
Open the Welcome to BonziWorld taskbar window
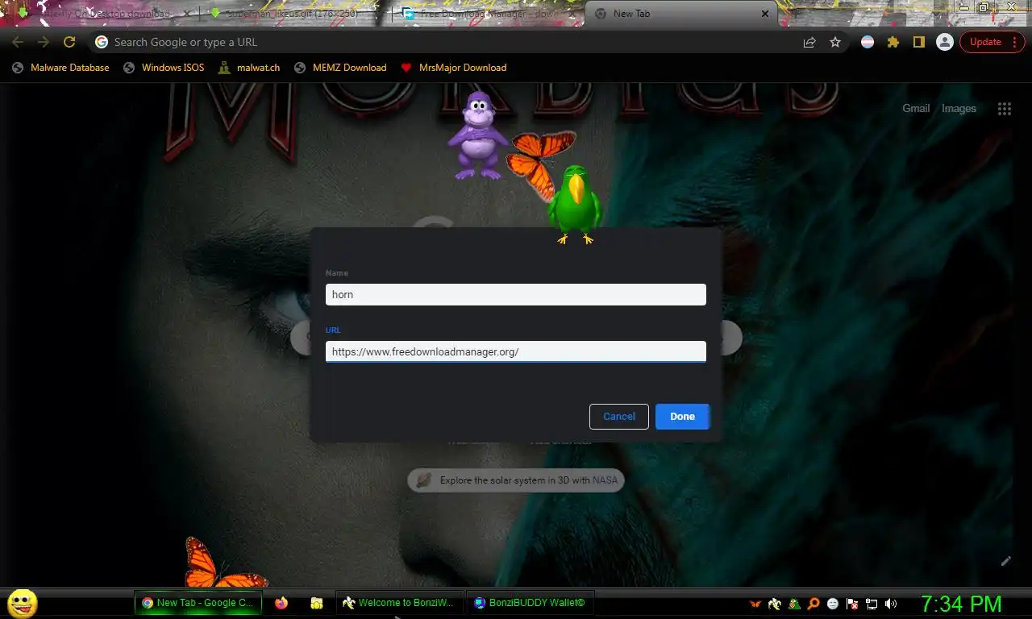[398, 603]
